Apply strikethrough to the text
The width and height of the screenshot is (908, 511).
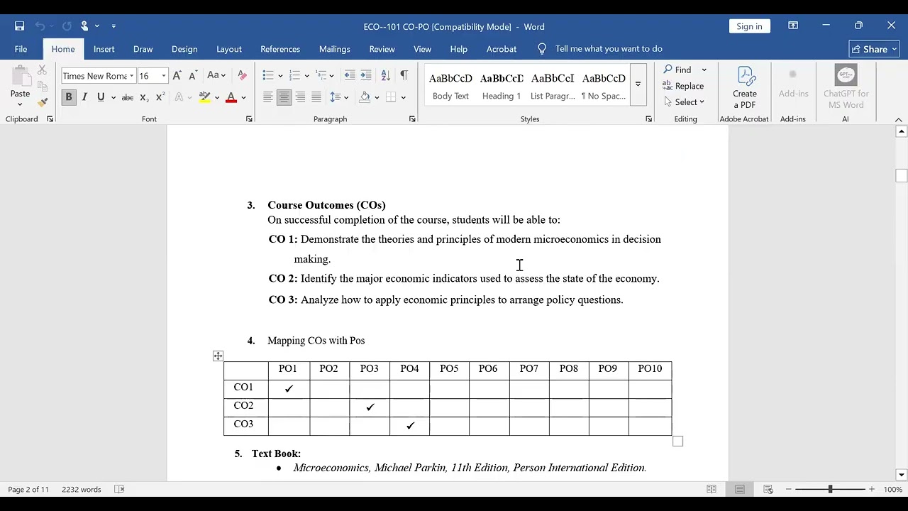[x=128, y=97]
